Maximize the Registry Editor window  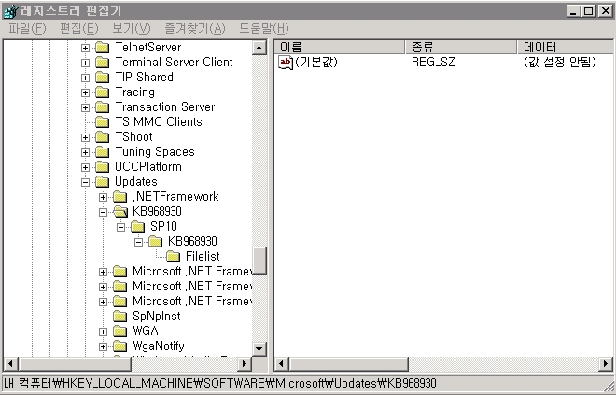[x=588, y=11]
